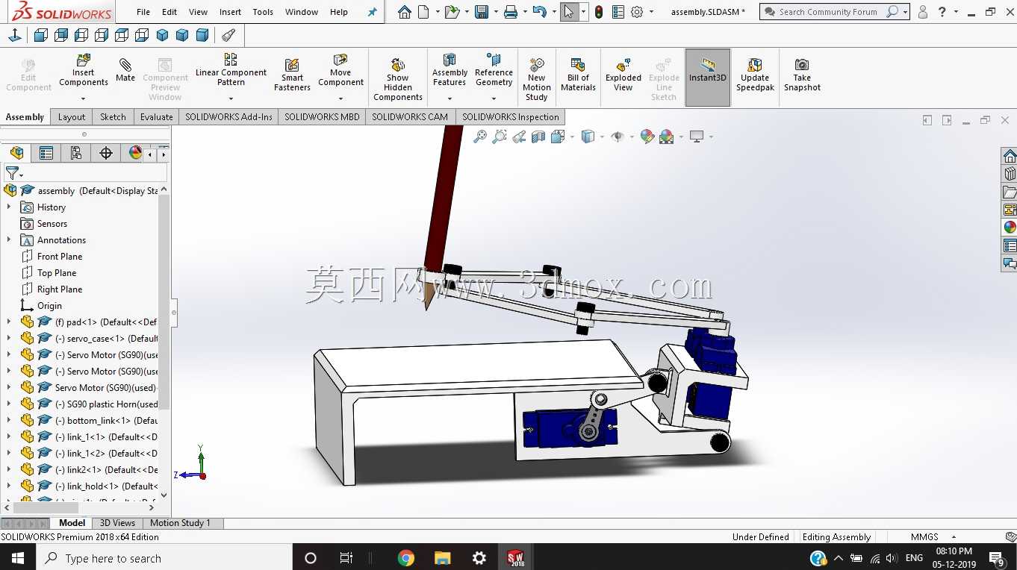Click the Rebuild traffic light icon
The height and width of the screenshot is (570, 1017).
click(599, 12)
